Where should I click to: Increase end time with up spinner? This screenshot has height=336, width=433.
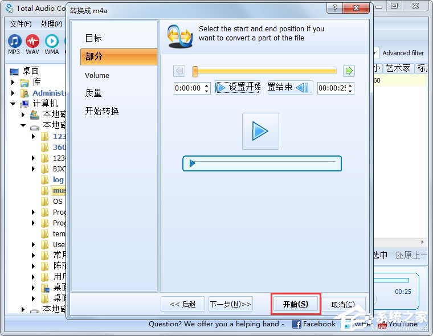[x=350, y=85]
